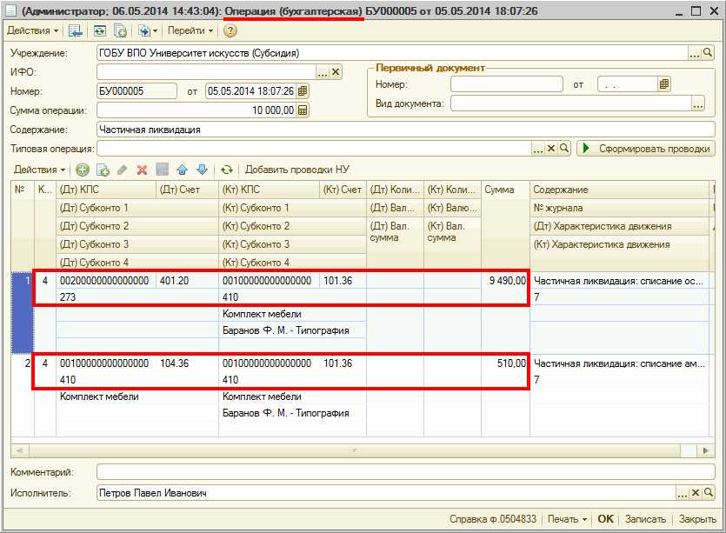Open Типовая операция with magnifier icon
Screen dimensions: 726x533
[x=564, y=148]
